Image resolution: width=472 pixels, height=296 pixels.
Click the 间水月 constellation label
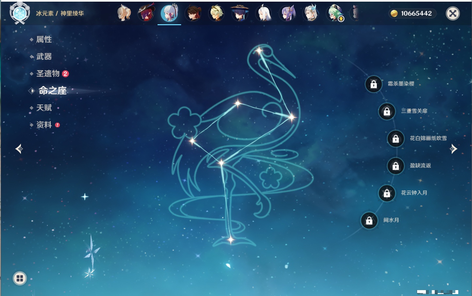coord(391,220)
